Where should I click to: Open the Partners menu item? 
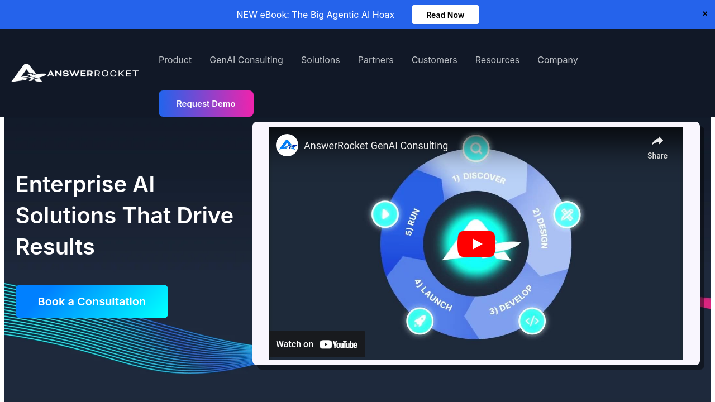point(375,60)
